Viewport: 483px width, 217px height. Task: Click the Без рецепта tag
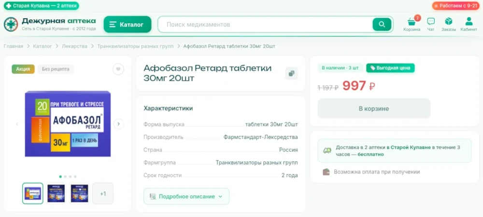[56, 69]
